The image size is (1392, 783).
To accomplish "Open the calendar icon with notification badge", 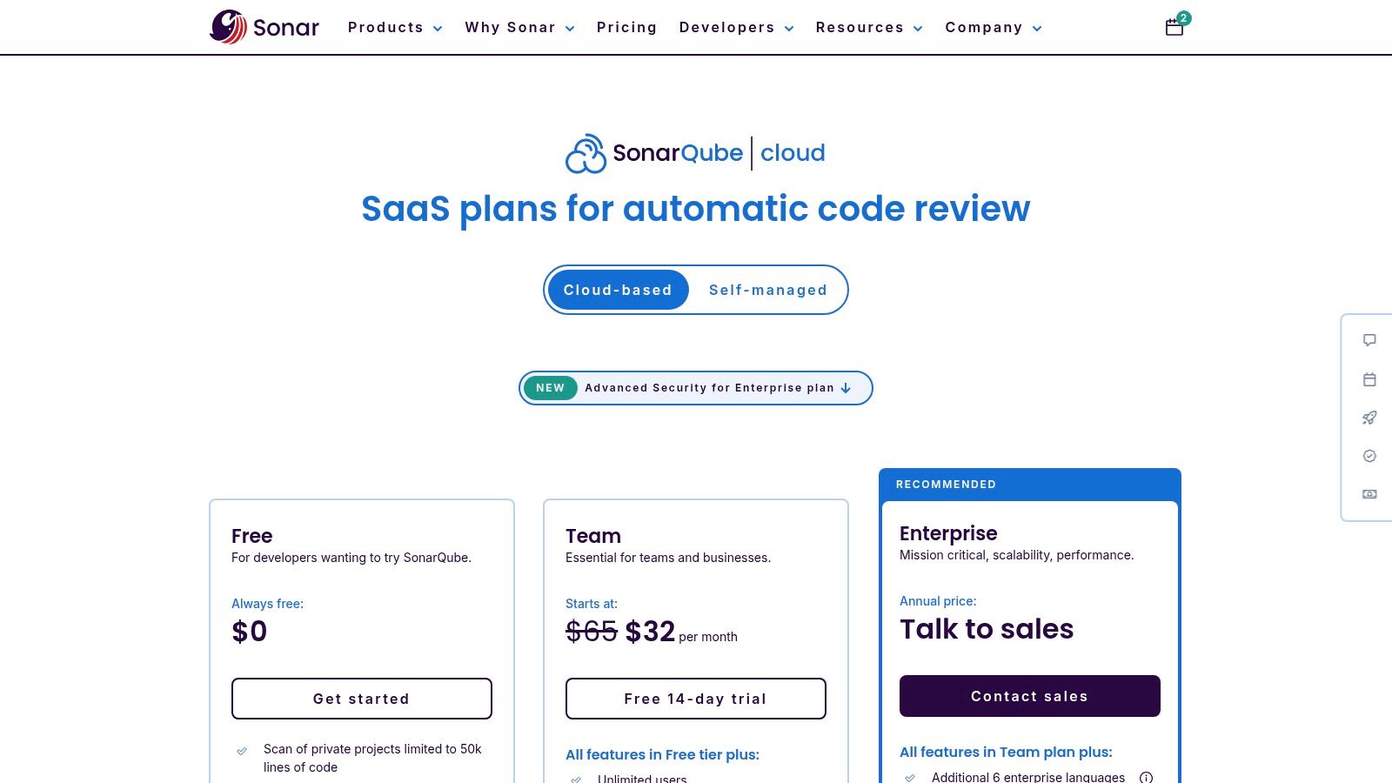I will click(1174, 27).
